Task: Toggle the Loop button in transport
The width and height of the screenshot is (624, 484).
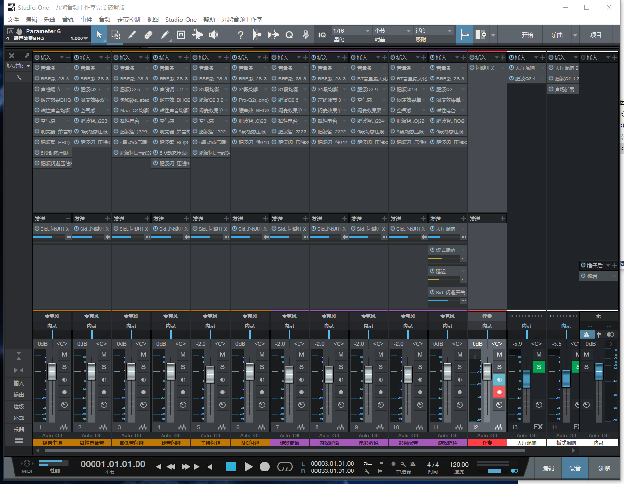Action: (x=285, y=466)
